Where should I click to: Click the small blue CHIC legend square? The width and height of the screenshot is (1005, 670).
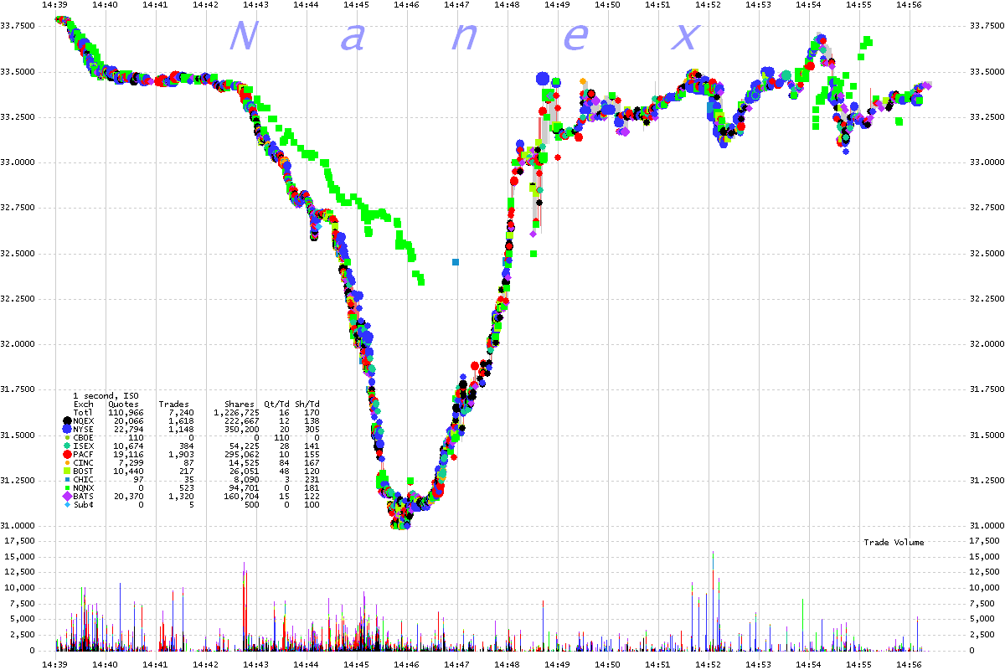point(67,479)
